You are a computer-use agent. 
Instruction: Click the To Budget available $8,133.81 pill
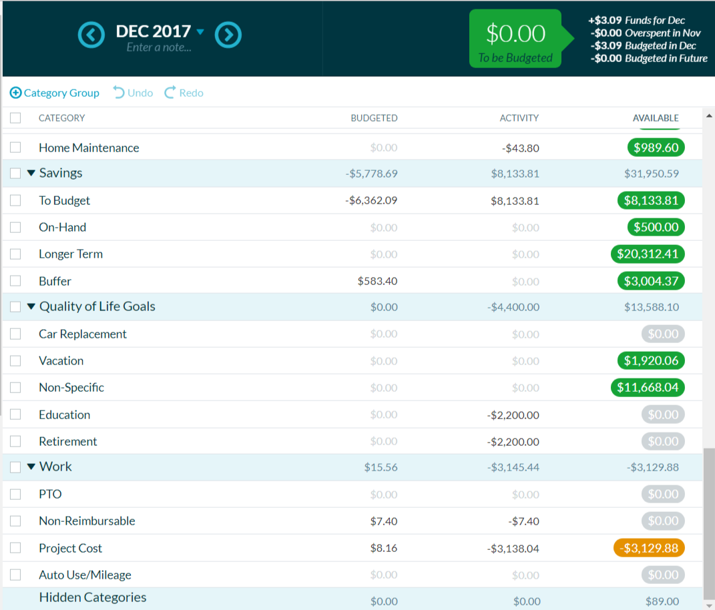[x=651, y=201]
